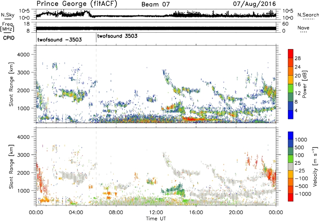Click the 'Freq. [MHz]' axis label
Viewport: 319px width, 221px height.
[x=7, y=27]
